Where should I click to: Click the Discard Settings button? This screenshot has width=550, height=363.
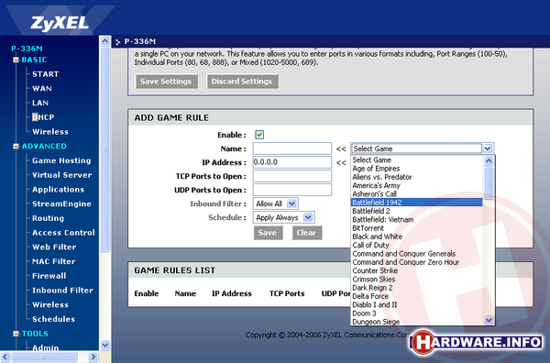tap(242, 82)
